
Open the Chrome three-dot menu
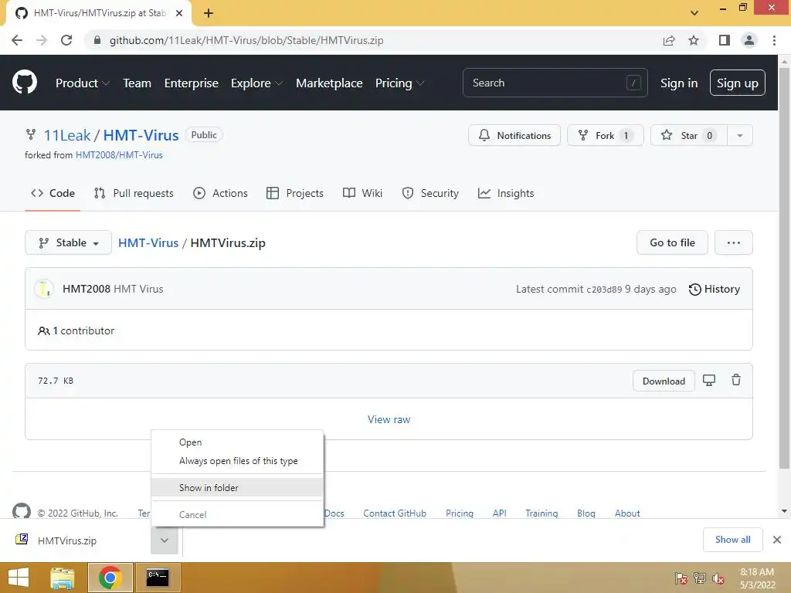pos(774,40)
